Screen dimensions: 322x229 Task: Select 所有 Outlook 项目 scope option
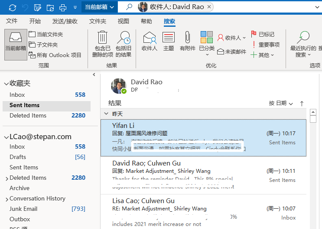[55, 55]
